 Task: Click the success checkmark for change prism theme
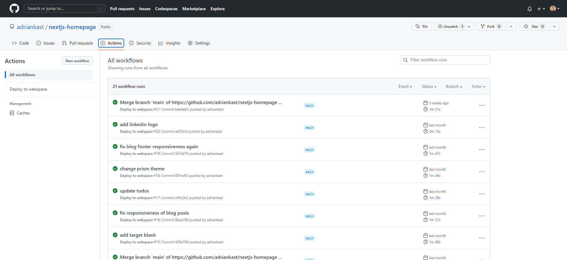click(115, 169)
